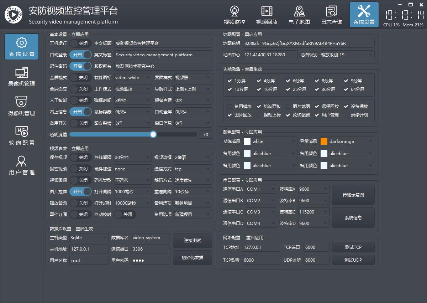This screenshot has height=303, width=427.
Task: Click the 透明度值 transparency slider handle
Action: (153, 134)
